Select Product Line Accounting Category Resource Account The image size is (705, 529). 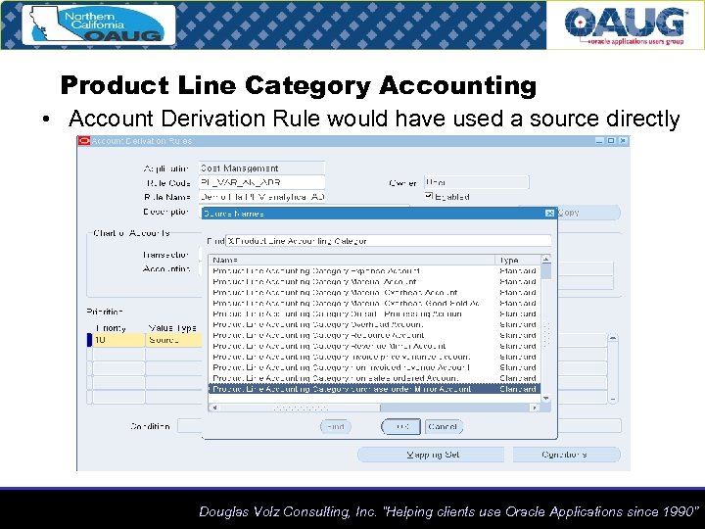click(374, 335)
